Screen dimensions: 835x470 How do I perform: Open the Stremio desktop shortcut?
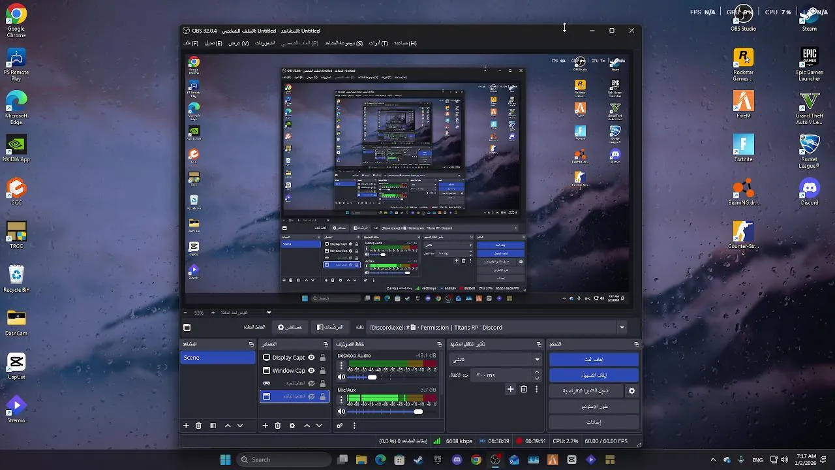point(16,410)
